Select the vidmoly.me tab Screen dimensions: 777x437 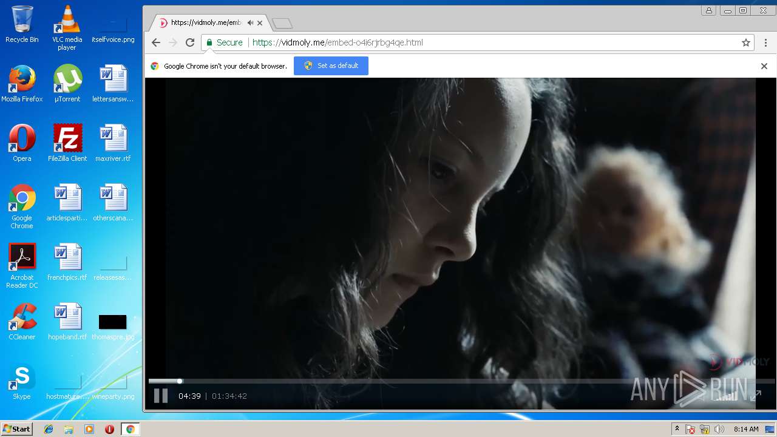(x=206, y=22)
